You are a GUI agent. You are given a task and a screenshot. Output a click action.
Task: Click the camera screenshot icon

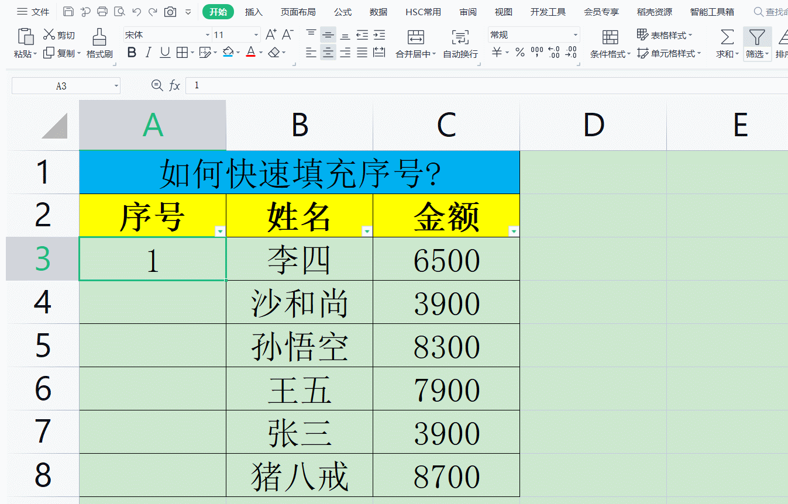[170, 12]
